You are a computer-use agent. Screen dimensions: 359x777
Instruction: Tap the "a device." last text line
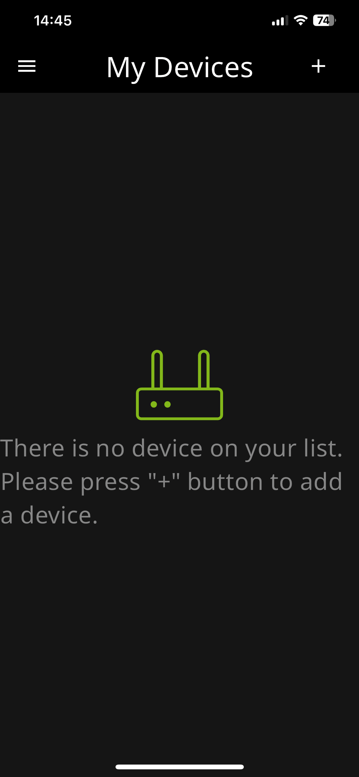click(49, 515)
